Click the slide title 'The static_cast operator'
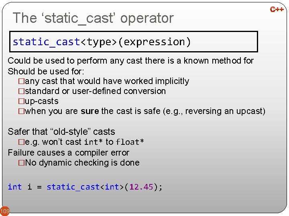This screenshot has height=216, width=289. point(93,18)
